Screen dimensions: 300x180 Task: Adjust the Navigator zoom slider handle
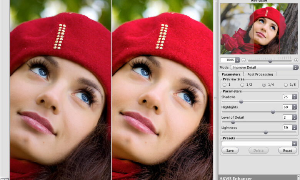pyautogui.click(x=270, y=61)
